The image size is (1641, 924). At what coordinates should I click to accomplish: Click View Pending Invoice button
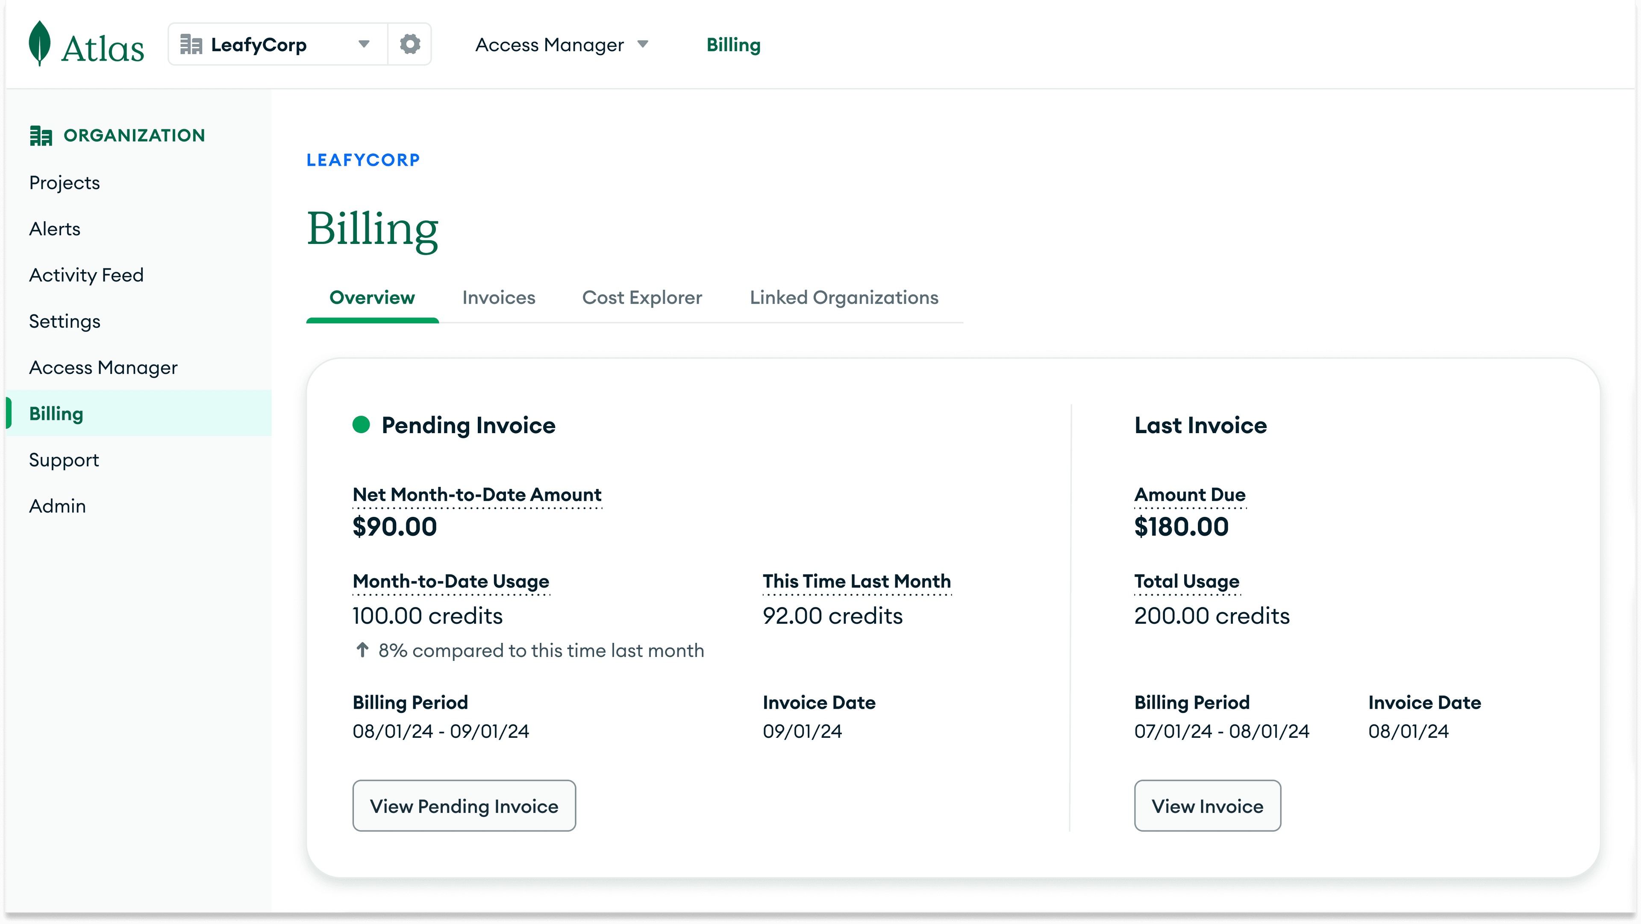[464, 806]
